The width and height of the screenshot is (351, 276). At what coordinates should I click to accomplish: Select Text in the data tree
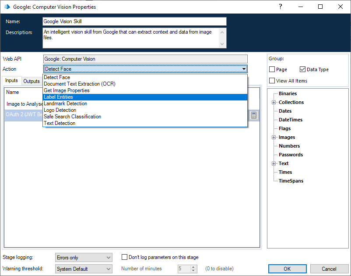[284, 163]
